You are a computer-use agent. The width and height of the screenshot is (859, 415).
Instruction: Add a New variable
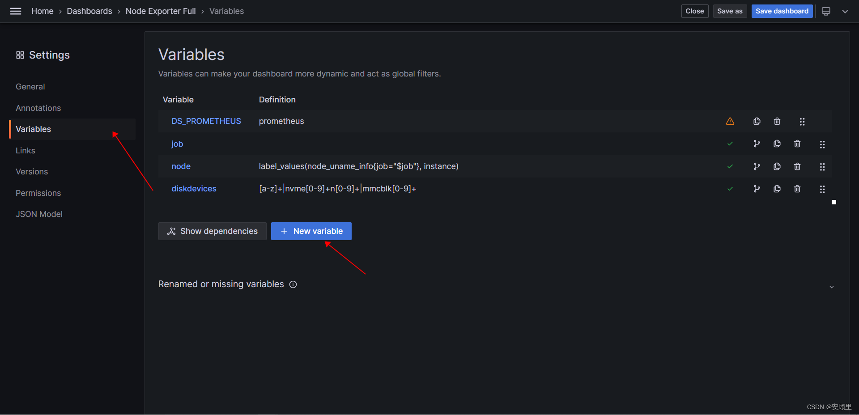[x=311, y=231]
